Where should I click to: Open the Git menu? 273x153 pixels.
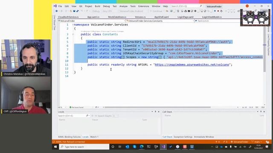click(x=81, y=6)
